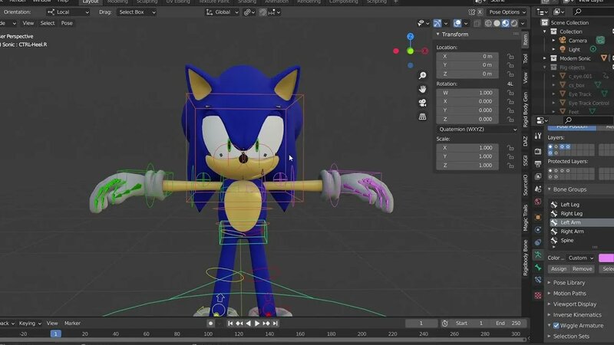Toggle camera view with camera icon
The image size is (614, 345).
point(423,103)
